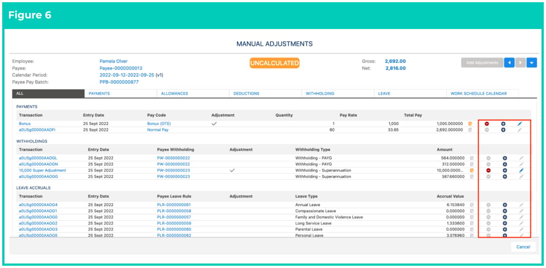This screenshot has width=546, height=268.
Task: Edit the Bonus payment with blue pencil
Action: click(x=520, y=124)
